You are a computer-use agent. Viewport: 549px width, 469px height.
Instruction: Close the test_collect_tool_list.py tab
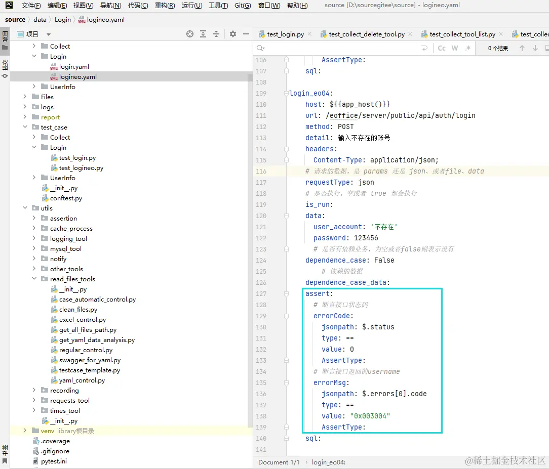[501, 34]
